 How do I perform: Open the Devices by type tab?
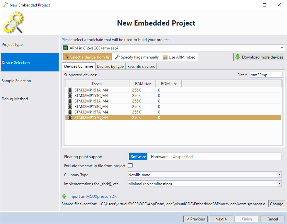110,67
